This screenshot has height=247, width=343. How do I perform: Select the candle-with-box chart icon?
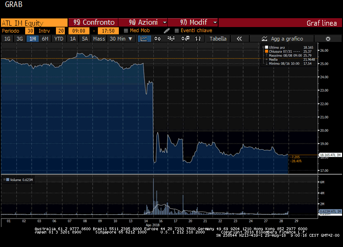[185, 39]
